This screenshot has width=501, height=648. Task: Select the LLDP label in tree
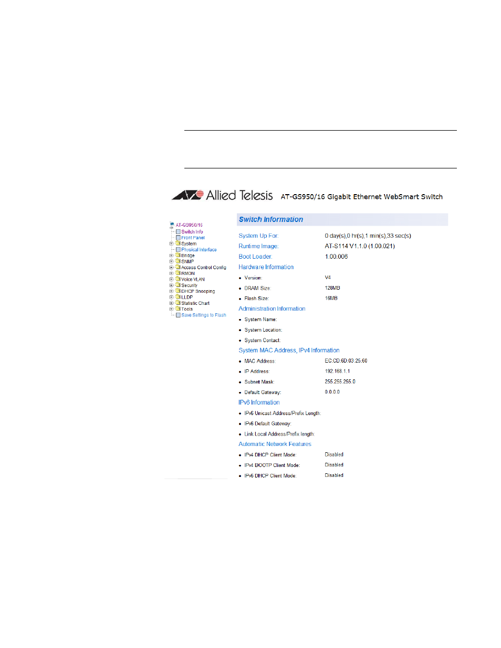pyautogui.click(x=187, y=297)
